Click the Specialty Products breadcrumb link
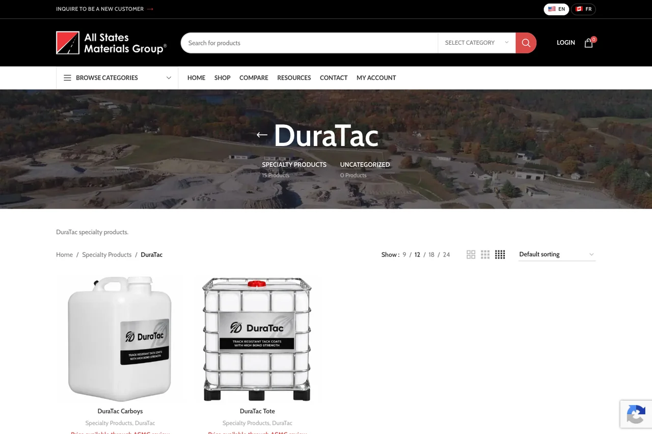This screenshot has height=434, width=652. point(106,255)
